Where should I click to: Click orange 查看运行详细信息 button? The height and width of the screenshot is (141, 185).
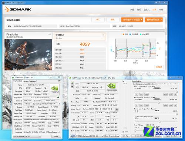tap(132, 20)
